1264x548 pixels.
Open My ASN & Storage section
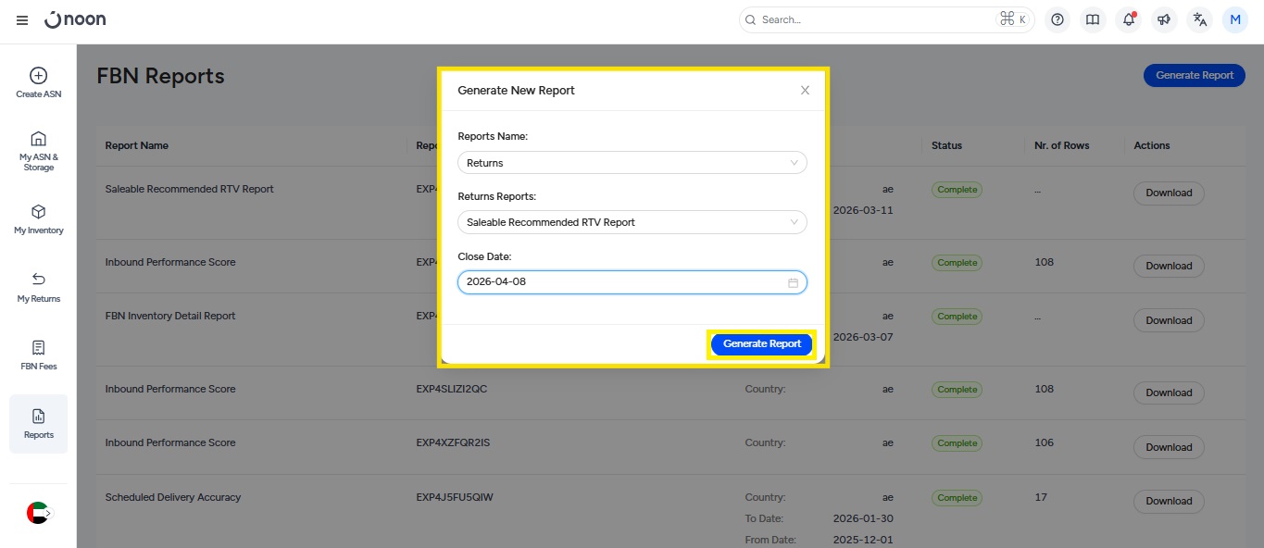[x=39, y=151]
